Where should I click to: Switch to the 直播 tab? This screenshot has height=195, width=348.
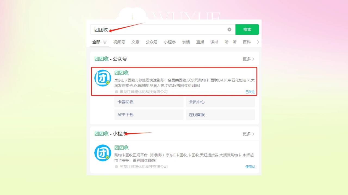pyautogui.click(x=200, y=42)
